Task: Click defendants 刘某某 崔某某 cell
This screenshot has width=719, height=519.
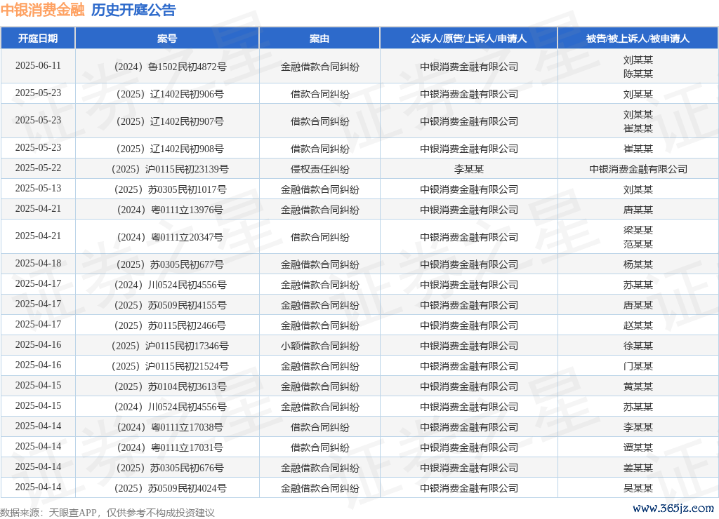Action: (638, 121)
